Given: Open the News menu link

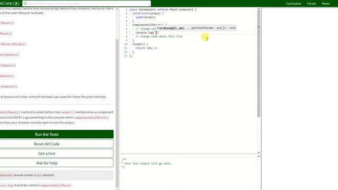Looking at the screenshot, I should pos(325,4).
